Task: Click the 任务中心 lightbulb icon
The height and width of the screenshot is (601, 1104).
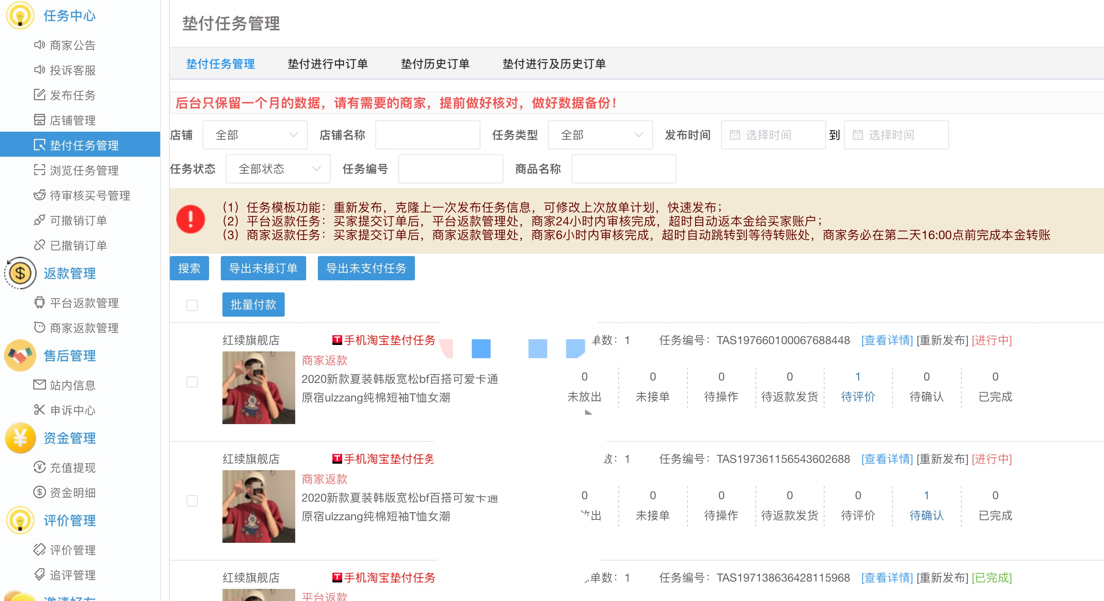Action: tap(20, 16)
